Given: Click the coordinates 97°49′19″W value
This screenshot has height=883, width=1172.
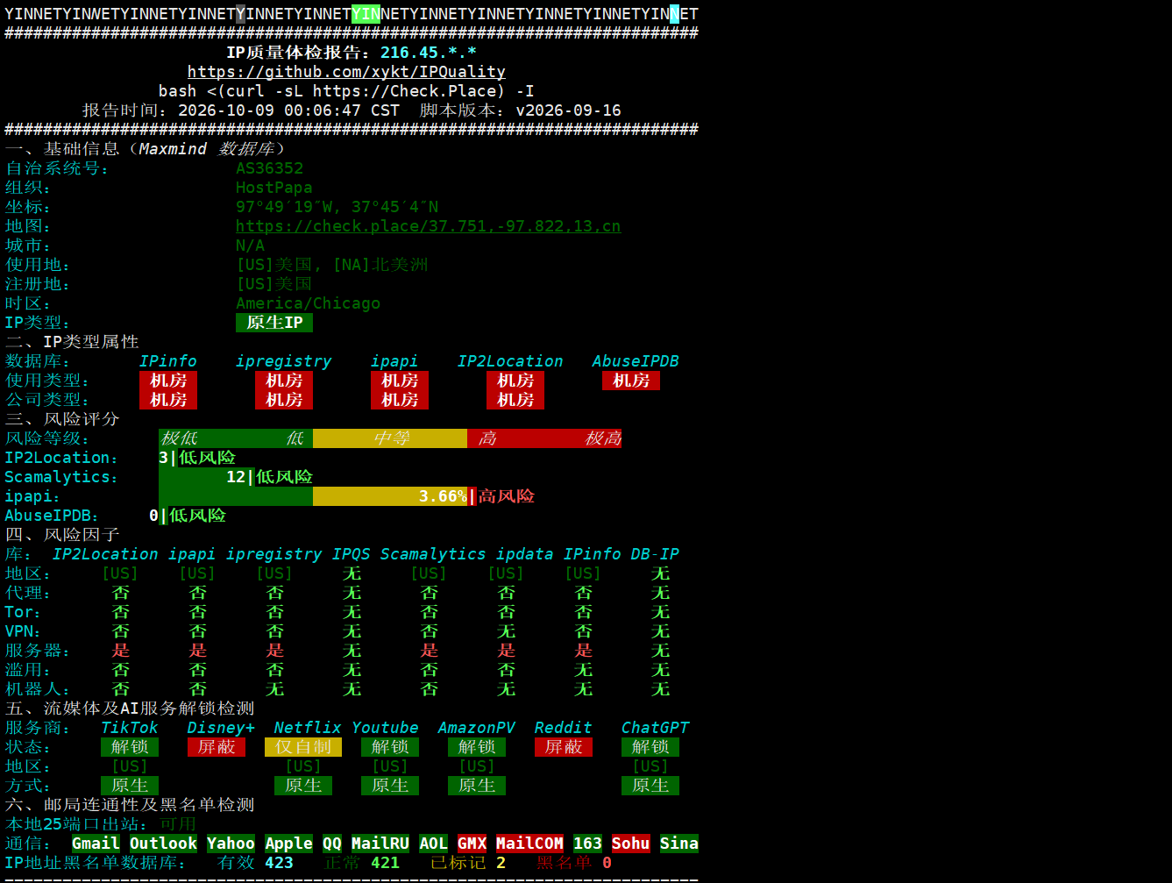Looking at the screenshot, I should tap(284, 207).
